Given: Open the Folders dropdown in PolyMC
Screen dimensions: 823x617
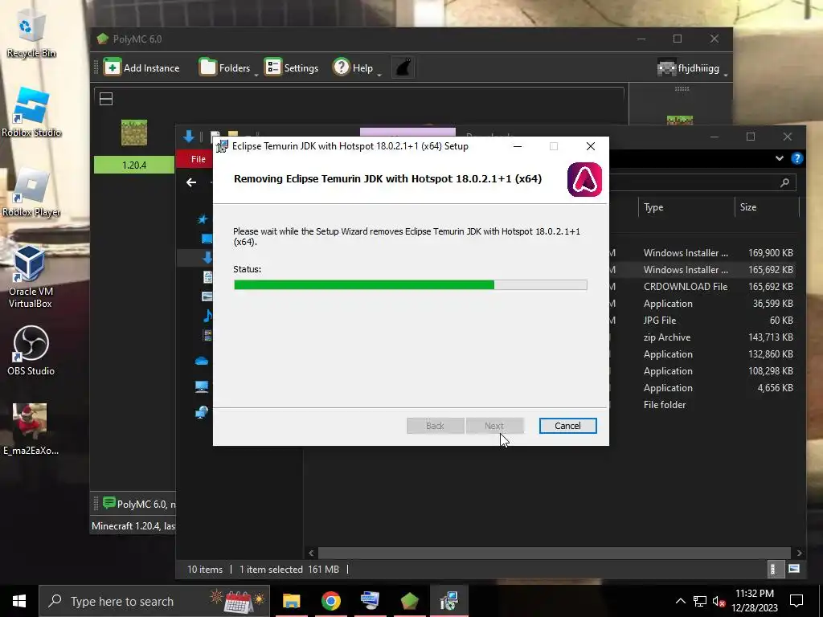Looking at the screenshot, I should tap(229, 67).
